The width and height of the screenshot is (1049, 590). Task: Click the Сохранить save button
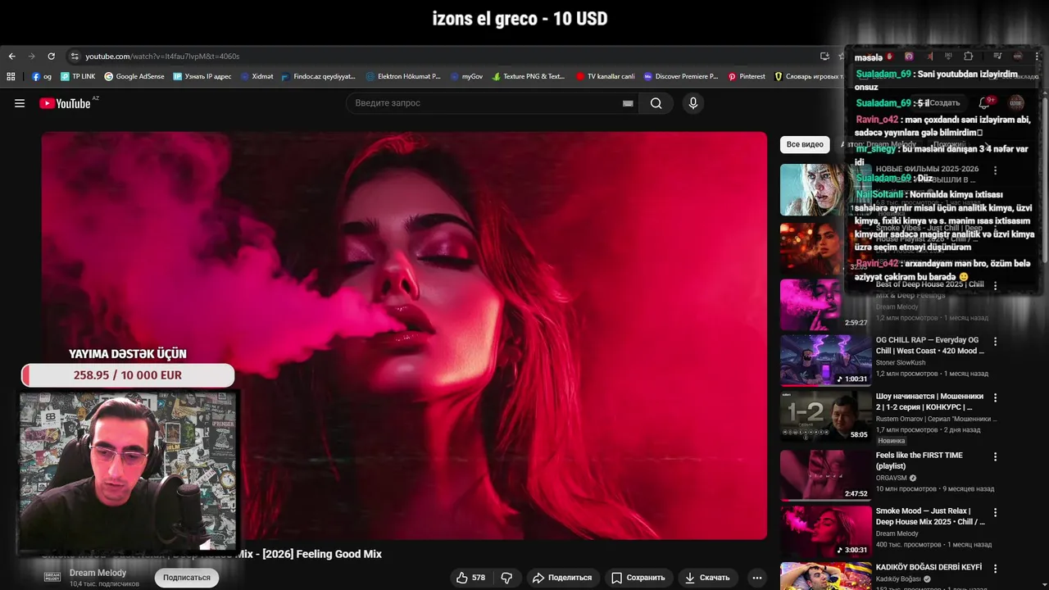click(638, 578)
